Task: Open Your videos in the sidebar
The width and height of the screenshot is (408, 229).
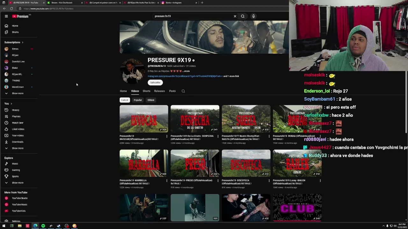Action: 19,135
